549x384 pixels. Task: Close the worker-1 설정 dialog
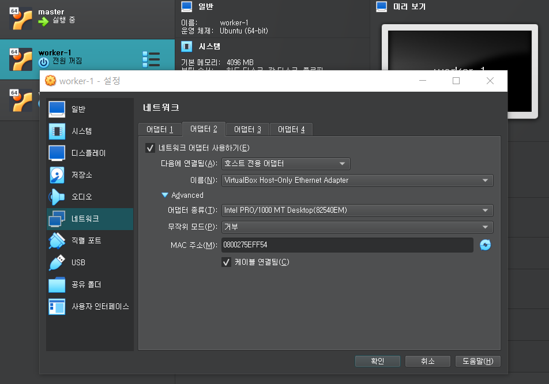coord(490,81)
